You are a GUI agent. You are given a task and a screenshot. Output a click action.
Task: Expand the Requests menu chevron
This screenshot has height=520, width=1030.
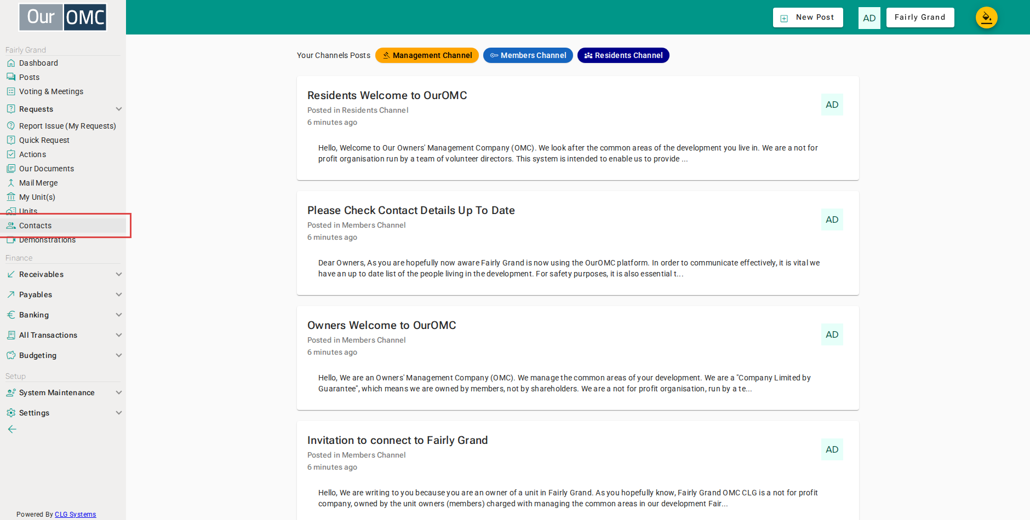119,109
